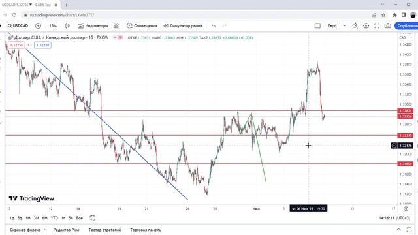Select the chart layout square icon
The width and height of the screenshot is (418, 235).
317,26
